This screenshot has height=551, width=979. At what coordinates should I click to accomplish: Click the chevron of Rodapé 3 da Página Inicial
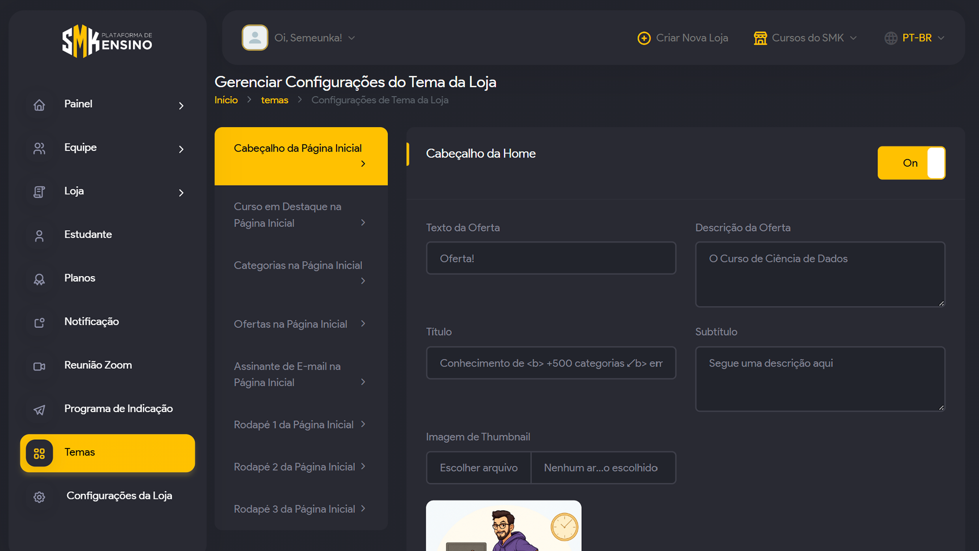[363, 509]
